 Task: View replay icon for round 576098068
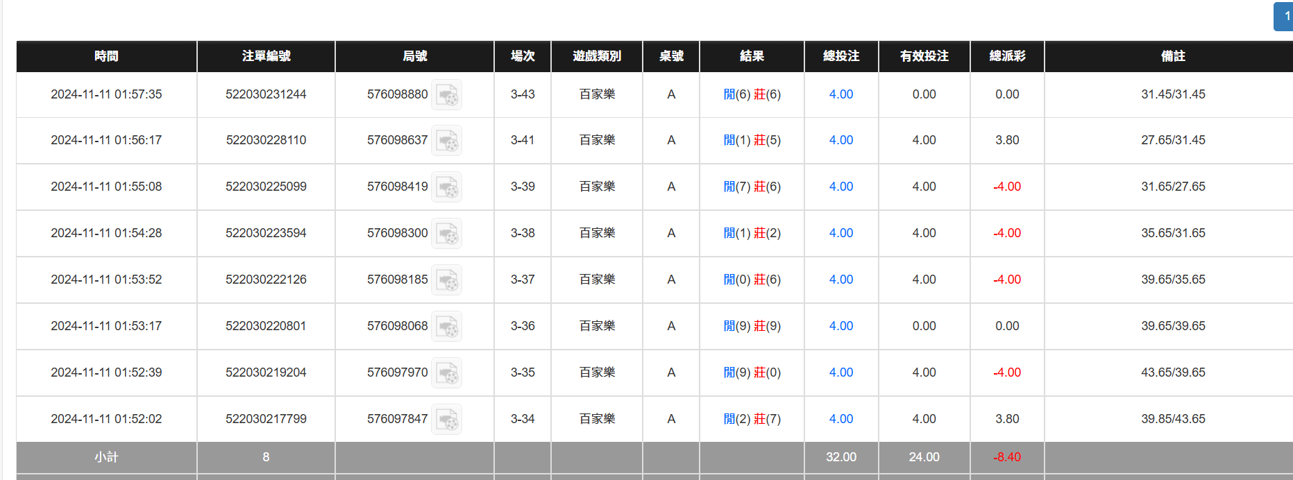coord(446,327)
